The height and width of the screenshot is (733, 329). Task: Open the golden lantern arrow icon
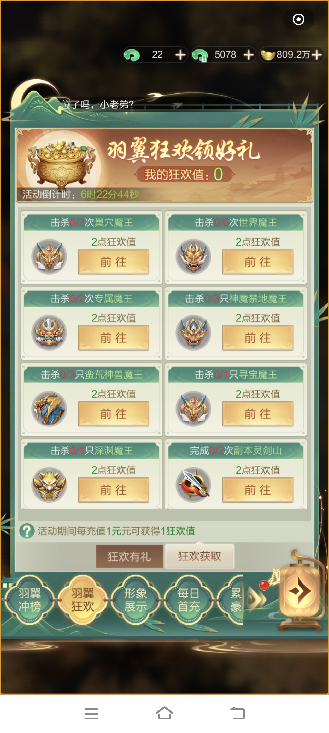[x=299, y=592]
